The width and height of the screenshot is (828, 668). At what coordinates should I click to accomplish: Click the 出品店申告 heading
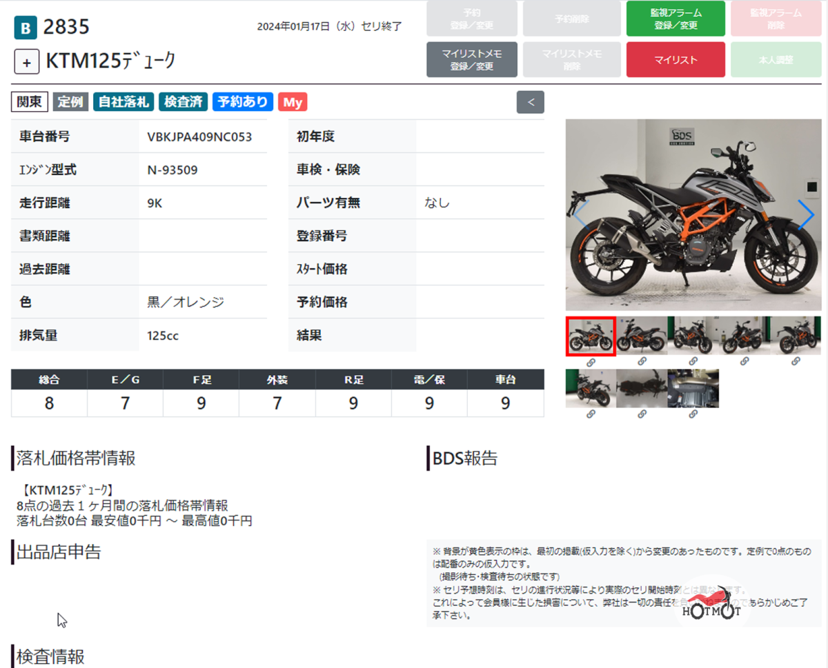click(58, 551)
